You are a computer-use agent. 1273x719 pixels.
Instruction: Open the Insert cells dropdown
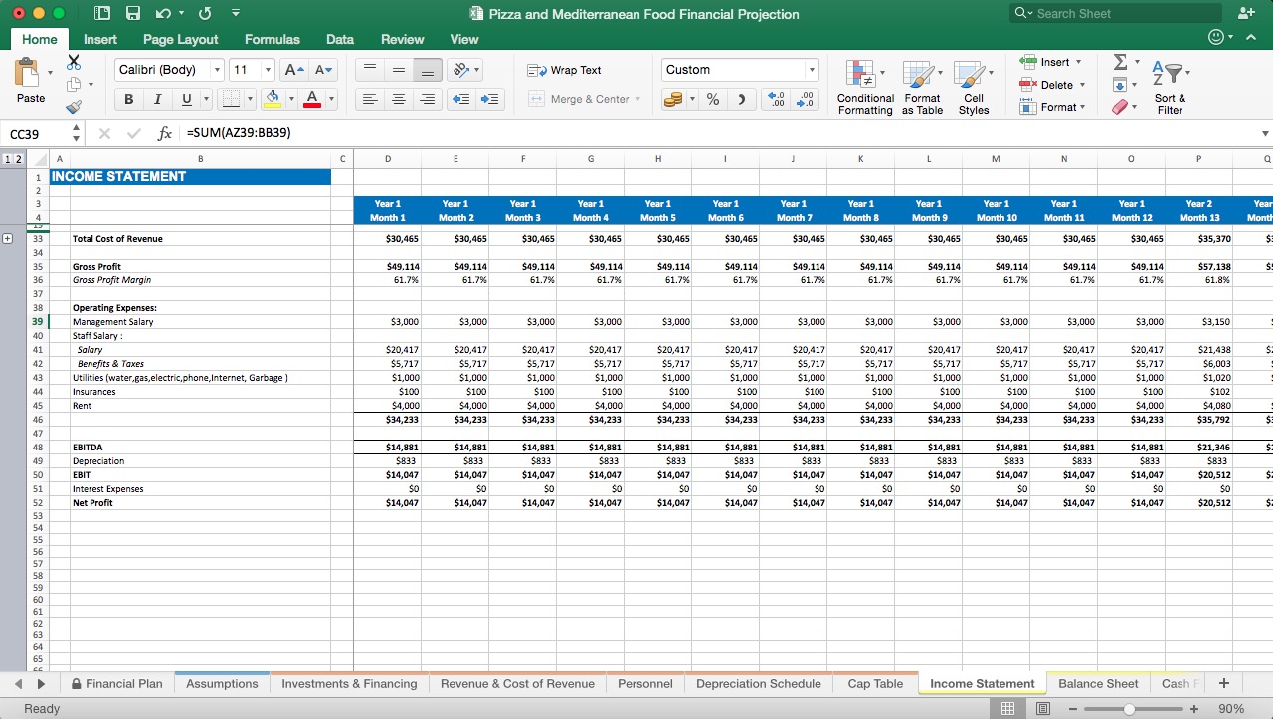(1078, 62)
